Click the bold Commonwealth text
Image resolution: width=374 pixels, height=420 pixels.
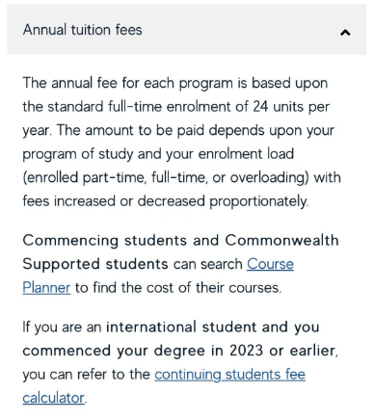point(281,241)
